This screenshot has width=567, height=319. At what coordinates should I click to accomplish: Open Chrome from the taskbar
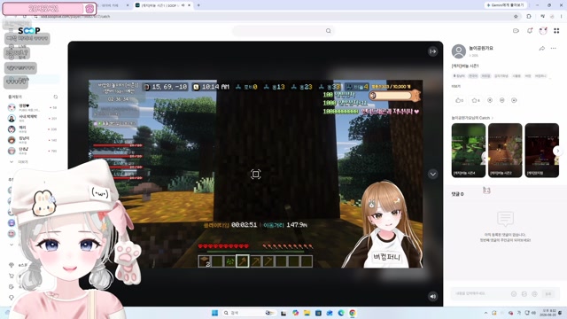(353, 313)
